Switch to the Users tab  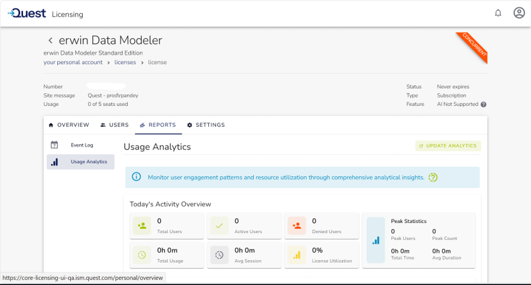coord(115,125)
